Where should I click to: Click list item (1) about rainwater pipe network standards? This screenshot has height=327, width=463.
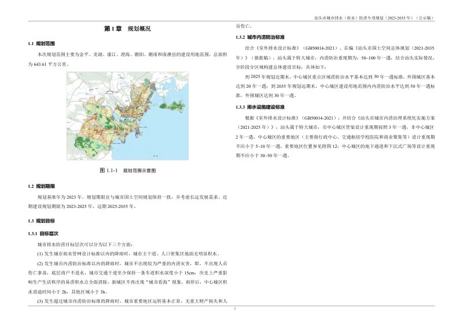tap(128, 254)
